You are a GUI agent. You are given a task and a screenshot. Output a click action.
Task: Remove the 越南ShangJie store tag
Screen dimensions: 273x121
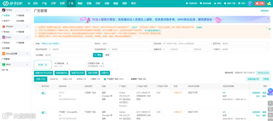click(59, 44)
